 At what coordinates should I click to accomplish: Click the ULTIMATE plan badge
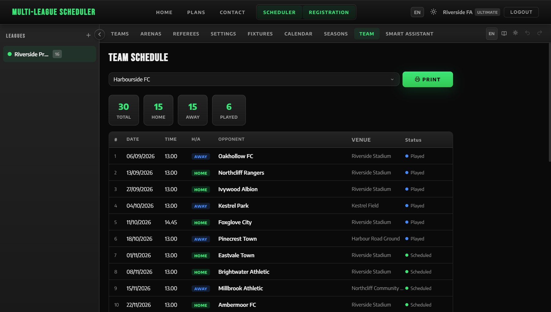487,12
